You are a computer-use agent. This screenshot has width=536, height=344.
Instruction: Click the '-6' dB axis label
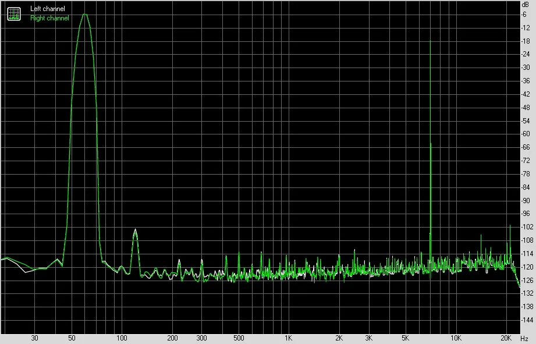click(524, 15)
